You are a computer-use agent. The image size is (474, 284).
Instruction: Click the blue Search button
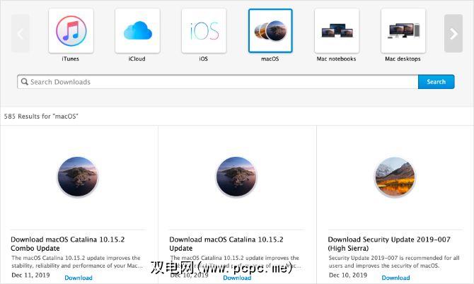point(437,82)
